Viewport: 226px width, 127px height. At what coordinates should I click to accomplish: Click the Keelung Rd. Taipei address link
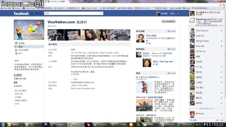[x=95, y=53]
